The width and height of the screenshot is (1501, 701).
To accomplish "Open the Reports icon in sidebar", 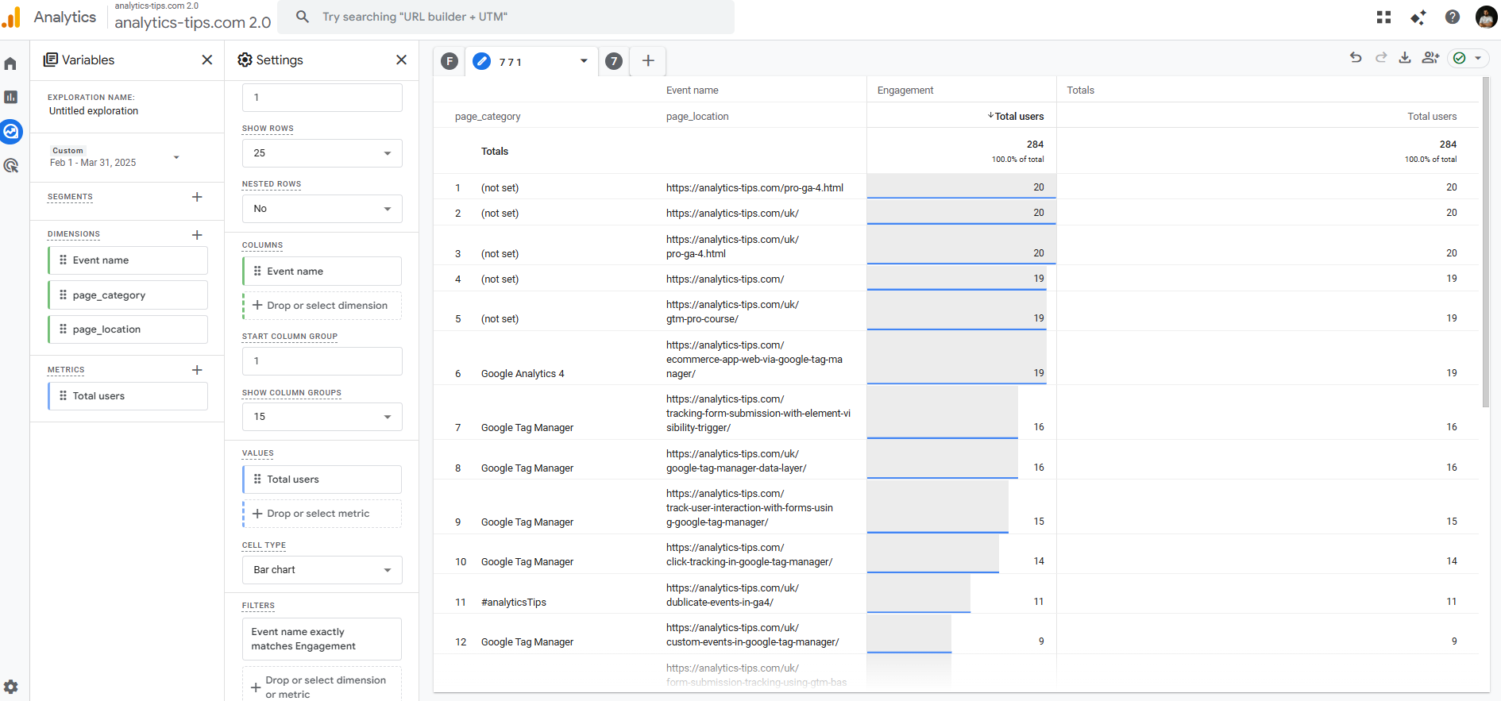I will point(11,97).
